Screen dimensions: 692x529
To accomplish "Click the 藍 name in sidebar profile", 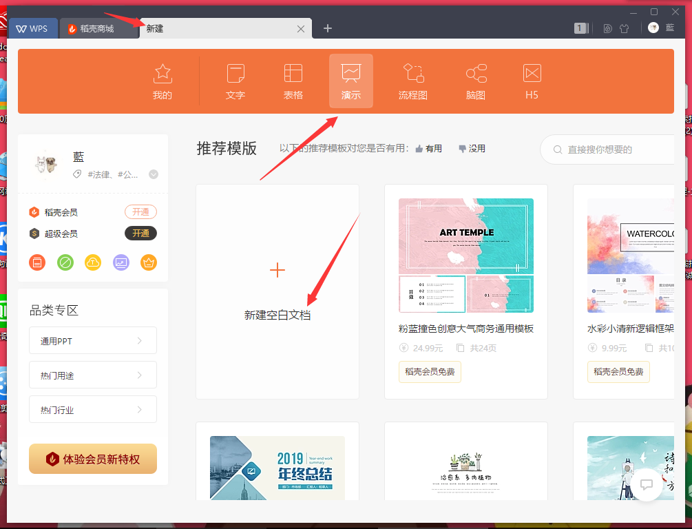I will pos(78,157).
